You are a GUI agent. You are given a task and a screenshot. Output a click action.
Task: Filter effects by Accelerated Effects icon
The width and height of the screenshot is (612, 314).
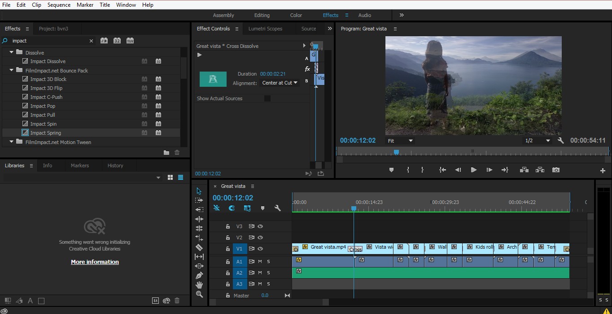[x=104, y=41]
